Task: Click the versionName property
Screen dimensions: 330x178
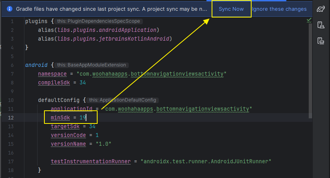Action: click(68, 144)
